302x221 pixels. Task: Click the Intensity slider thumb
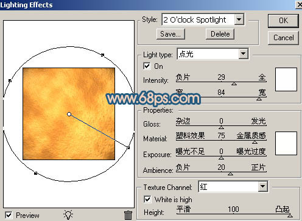234,83
